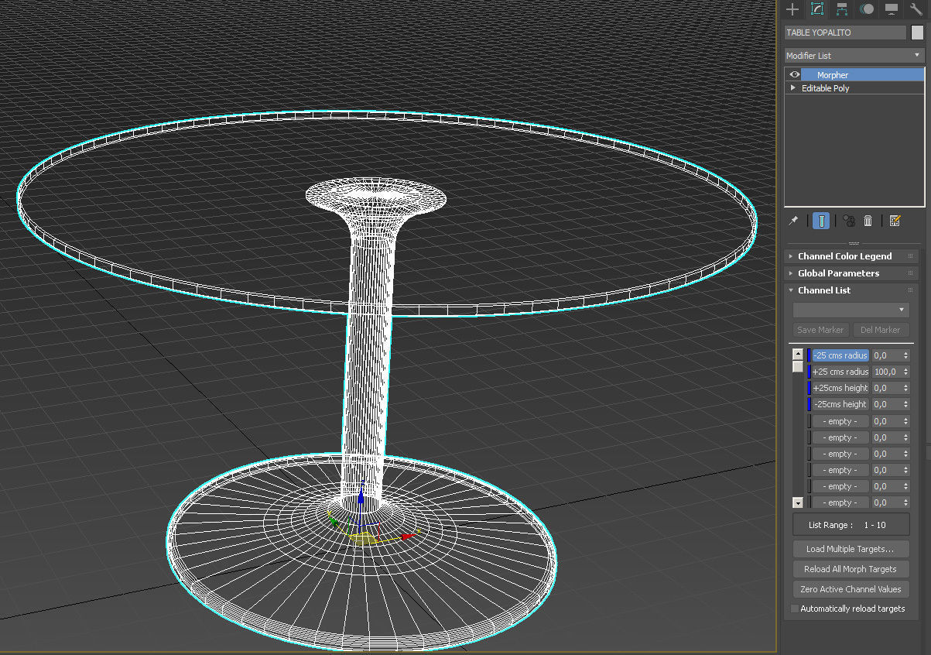Click the List Range 1 - 10 display
This screenshot has width=931, height=655.
coord(851,524)
